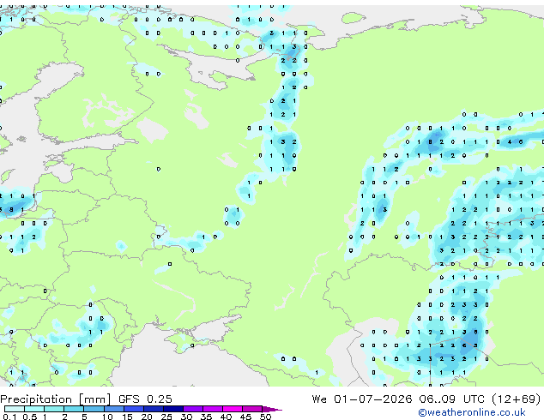Screen dimensions: 544x420
Task: Click the 40–45 mm magenta legend swatch
Action: (x=233, y=409)
